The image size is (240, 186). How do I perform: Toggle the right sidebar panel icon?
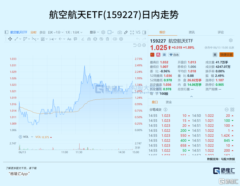click(144, 32)
